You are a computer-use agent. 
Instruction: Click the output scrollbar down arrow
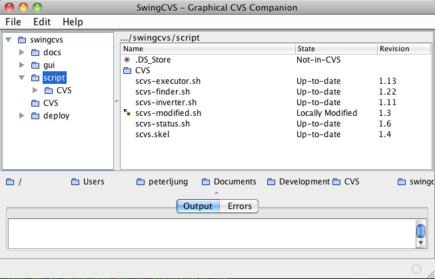coord(420,243)
